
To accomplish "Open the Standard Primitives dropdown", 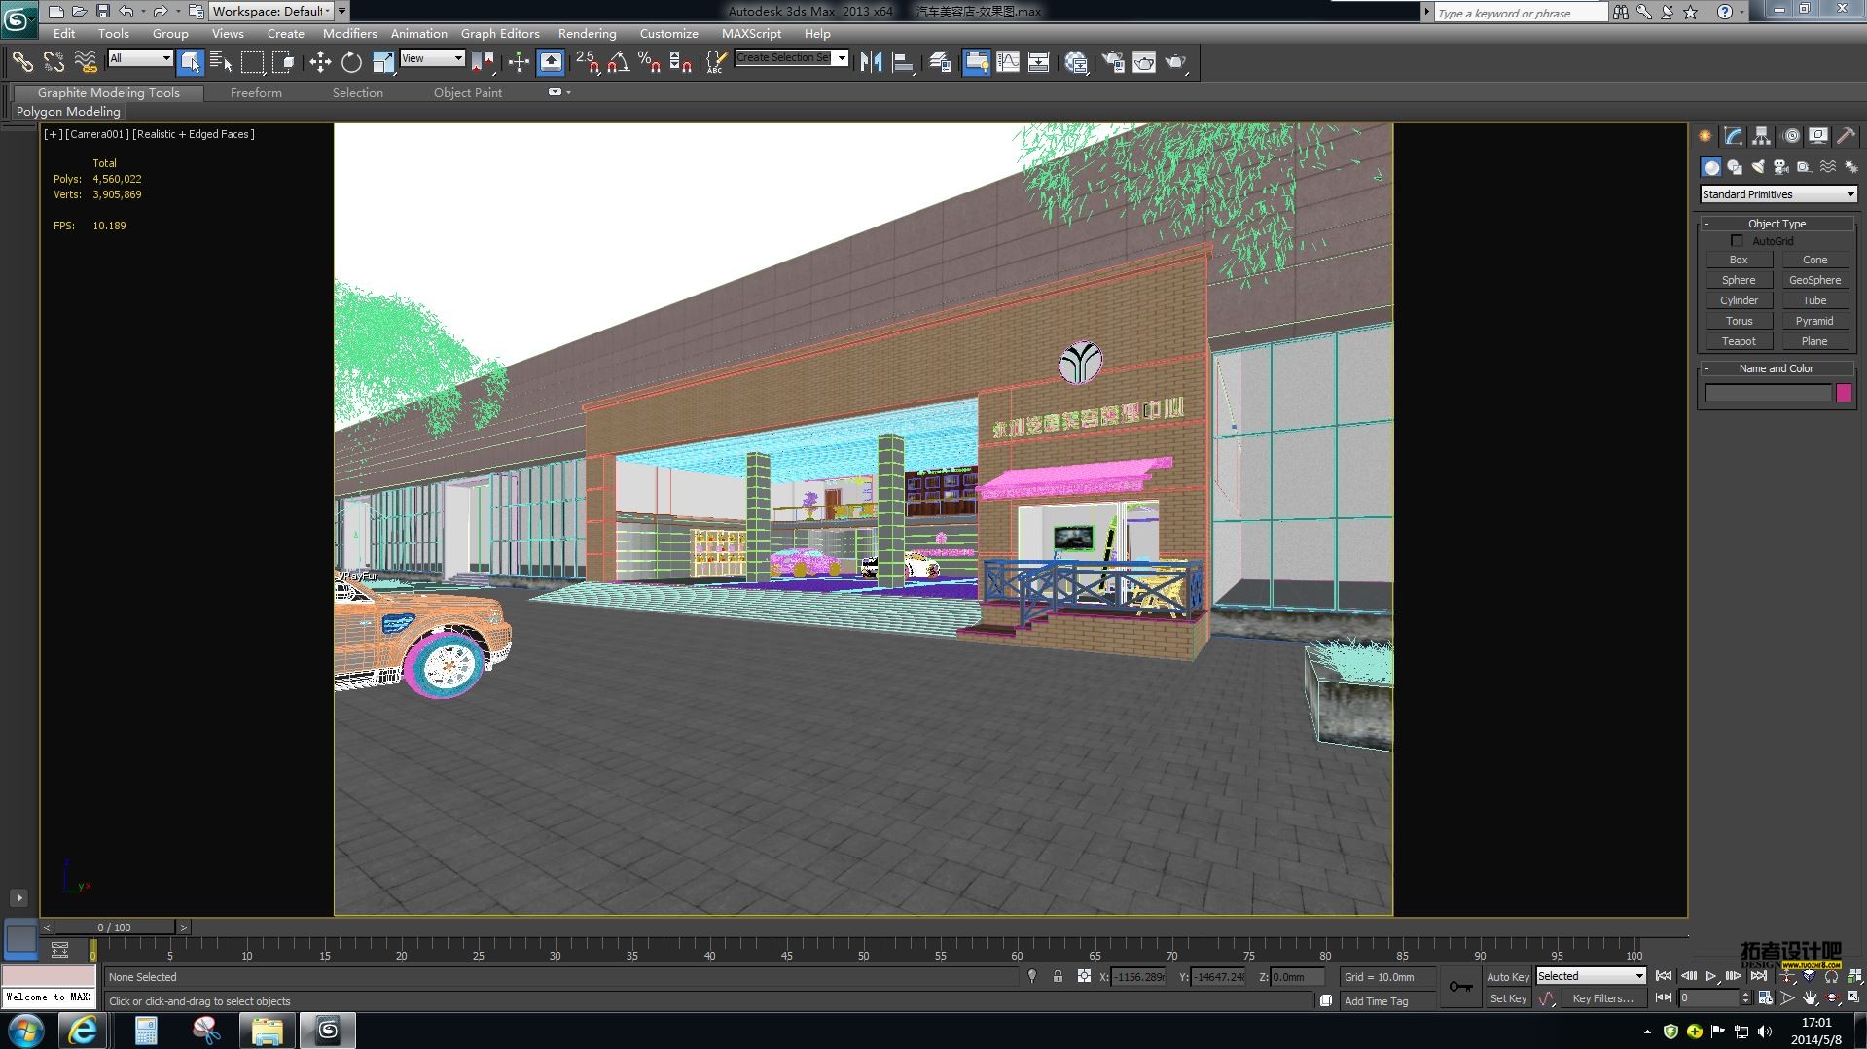I will pyautogui.click(x=1778, y=194).
